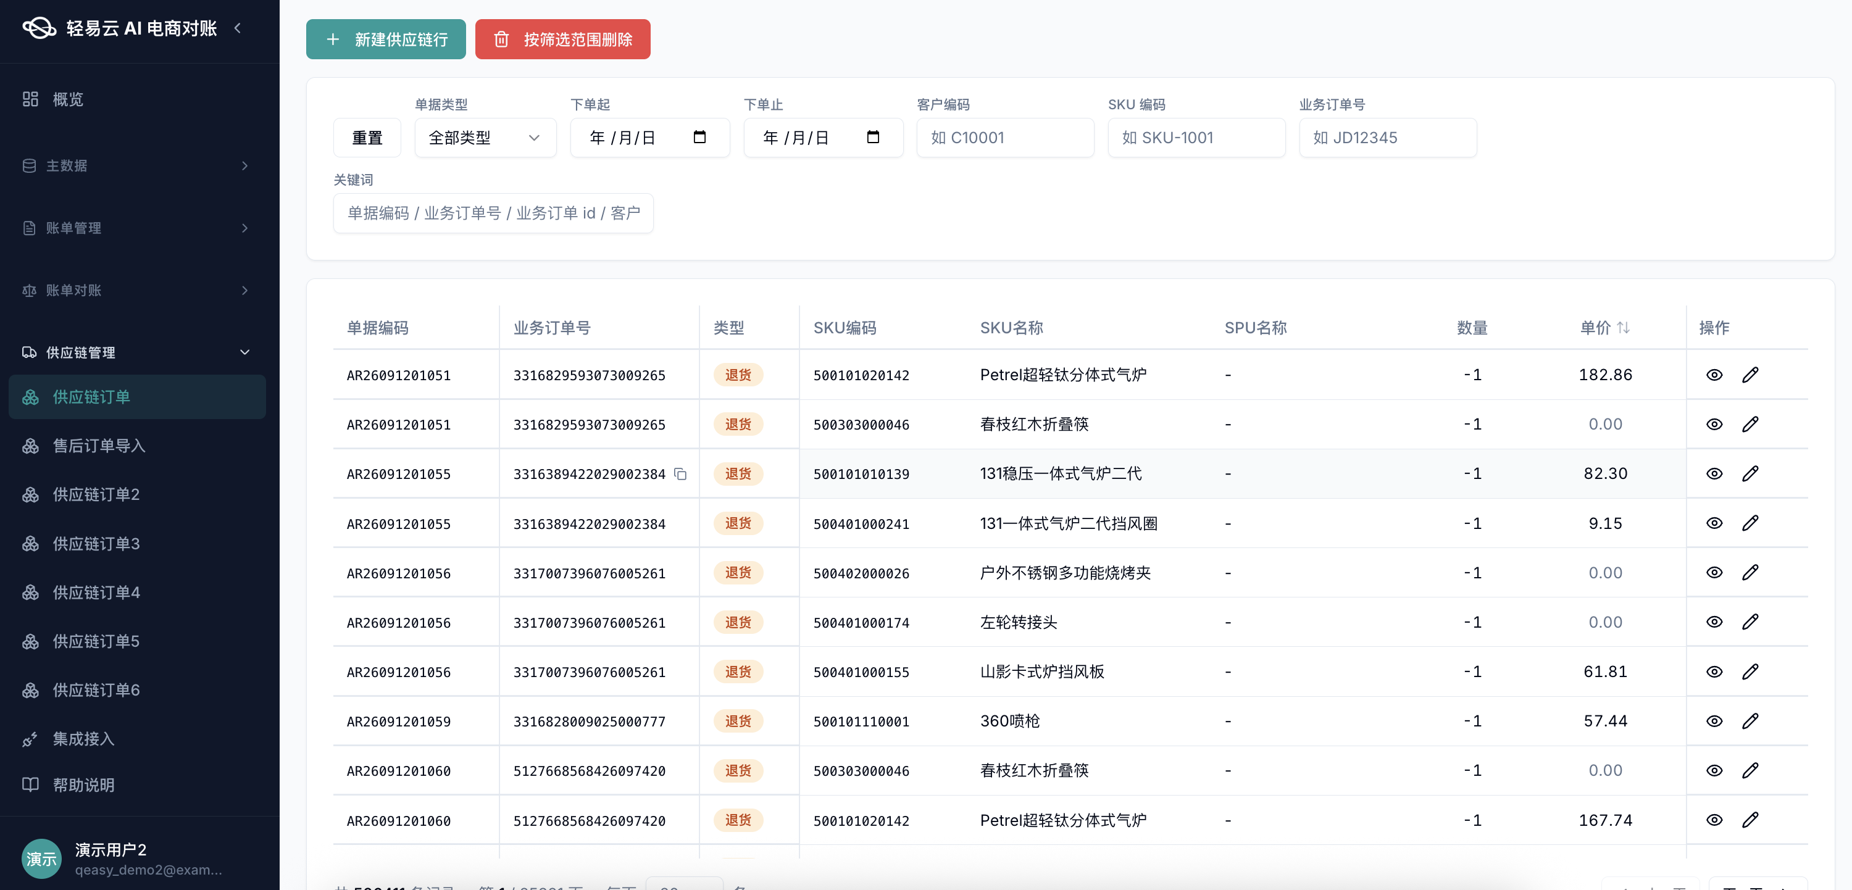
Task: Copy order number 3316389422029002384
Action: point(680,474)
